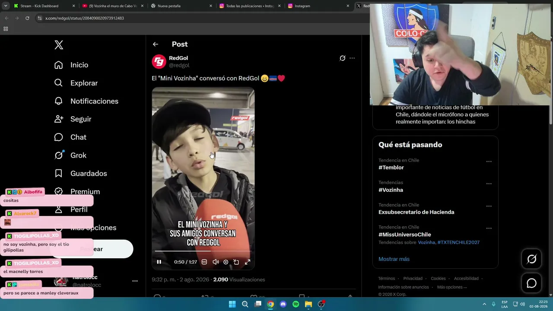The image size is (553, 311).
Task: Open the @redgol handle link
Action: click(179, 65)
